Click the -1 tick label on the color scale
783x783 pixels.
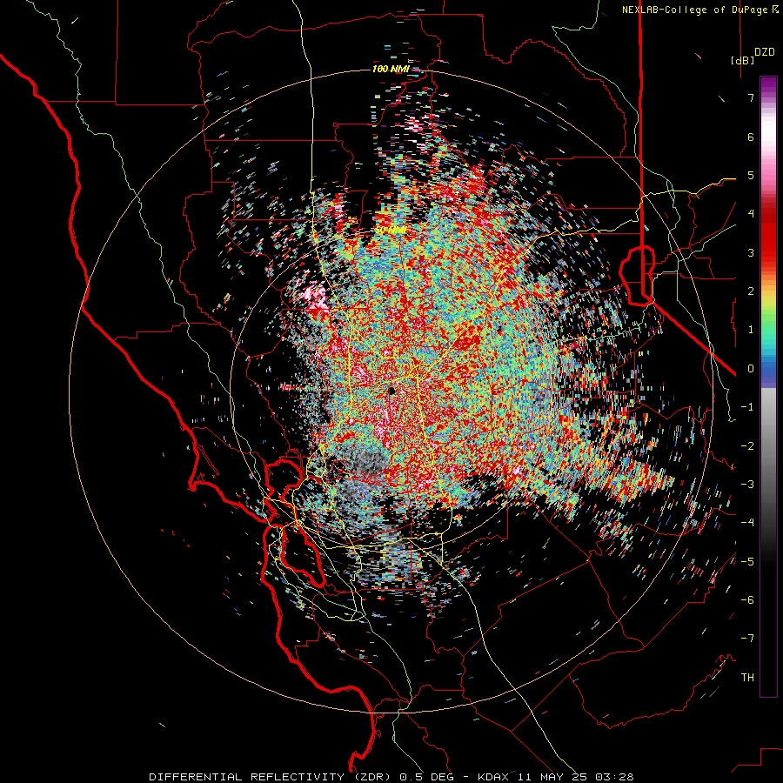[747, 406]
